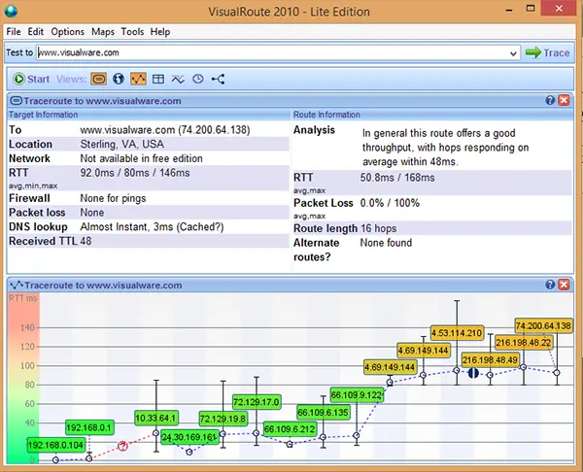Open the Tools menu
The width and height of the screenshot is (583, 472).
pyautogui.click(x=132, y=32)
